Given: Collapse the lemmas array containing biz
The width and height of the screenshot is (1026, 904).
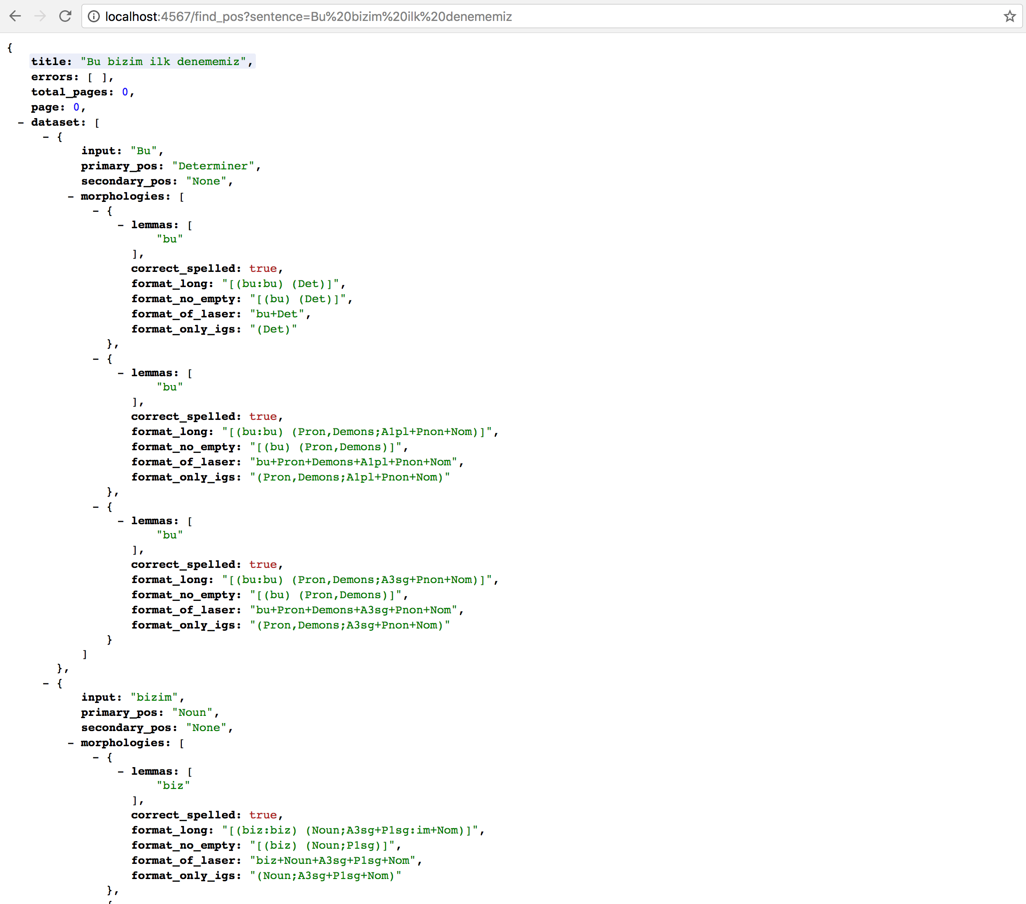Looking at the screenshot, I should point(120,772).
